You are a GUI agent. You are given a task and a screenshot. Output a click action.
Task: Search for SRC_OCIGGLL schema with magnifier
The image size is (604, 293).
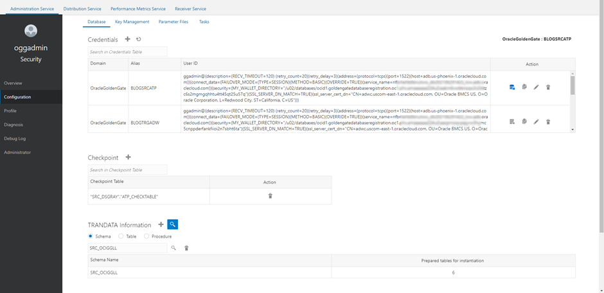tap(173, 248)
